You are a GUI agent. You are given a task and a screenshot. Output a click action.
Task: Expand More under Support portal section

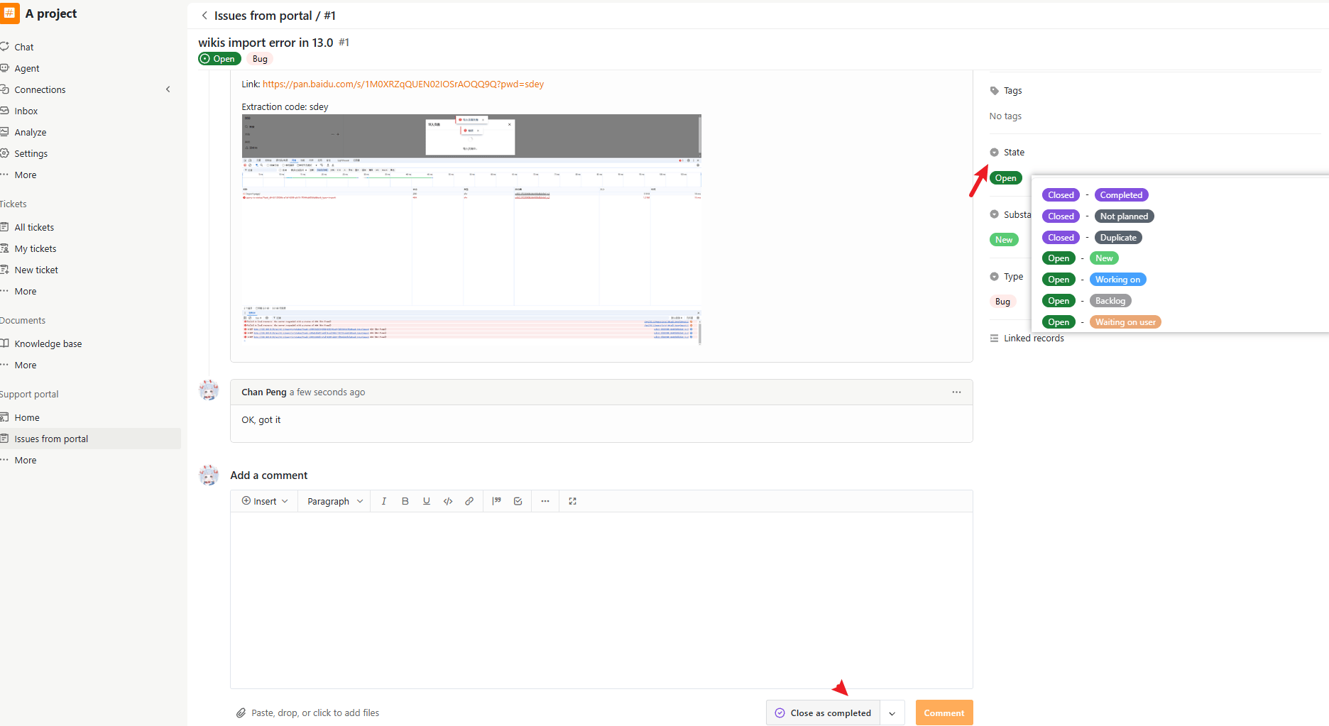pyautogui.click(x=26, y=460)
